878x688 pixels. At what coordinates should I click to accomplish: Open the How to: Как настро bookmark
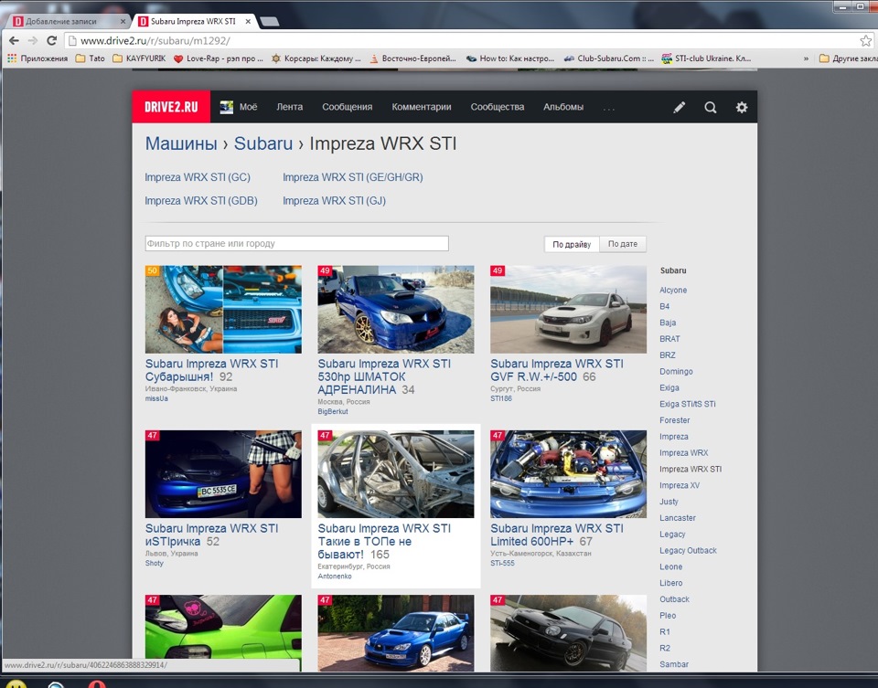tap(510, 58)
